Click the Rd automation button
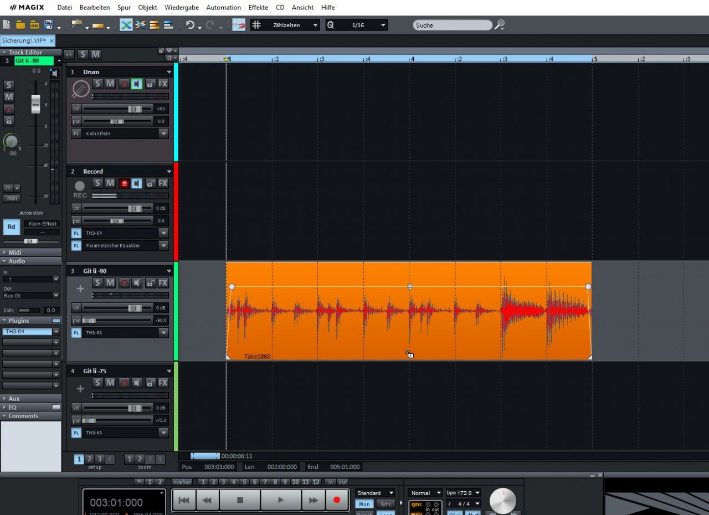 click(x=11, y=226)
